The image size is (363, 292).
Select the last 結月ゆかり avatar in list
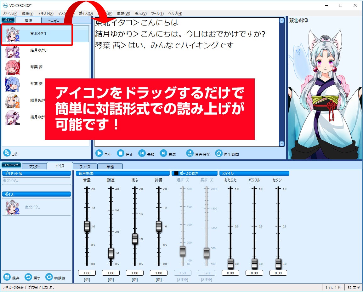(13, 117)
